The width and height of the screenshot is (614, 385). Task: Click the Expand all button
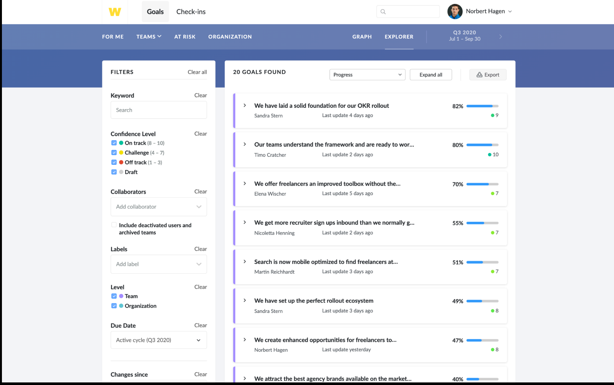click(x=431, y=75)
